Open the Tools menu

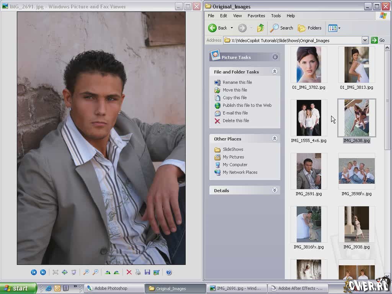(276, 16)
